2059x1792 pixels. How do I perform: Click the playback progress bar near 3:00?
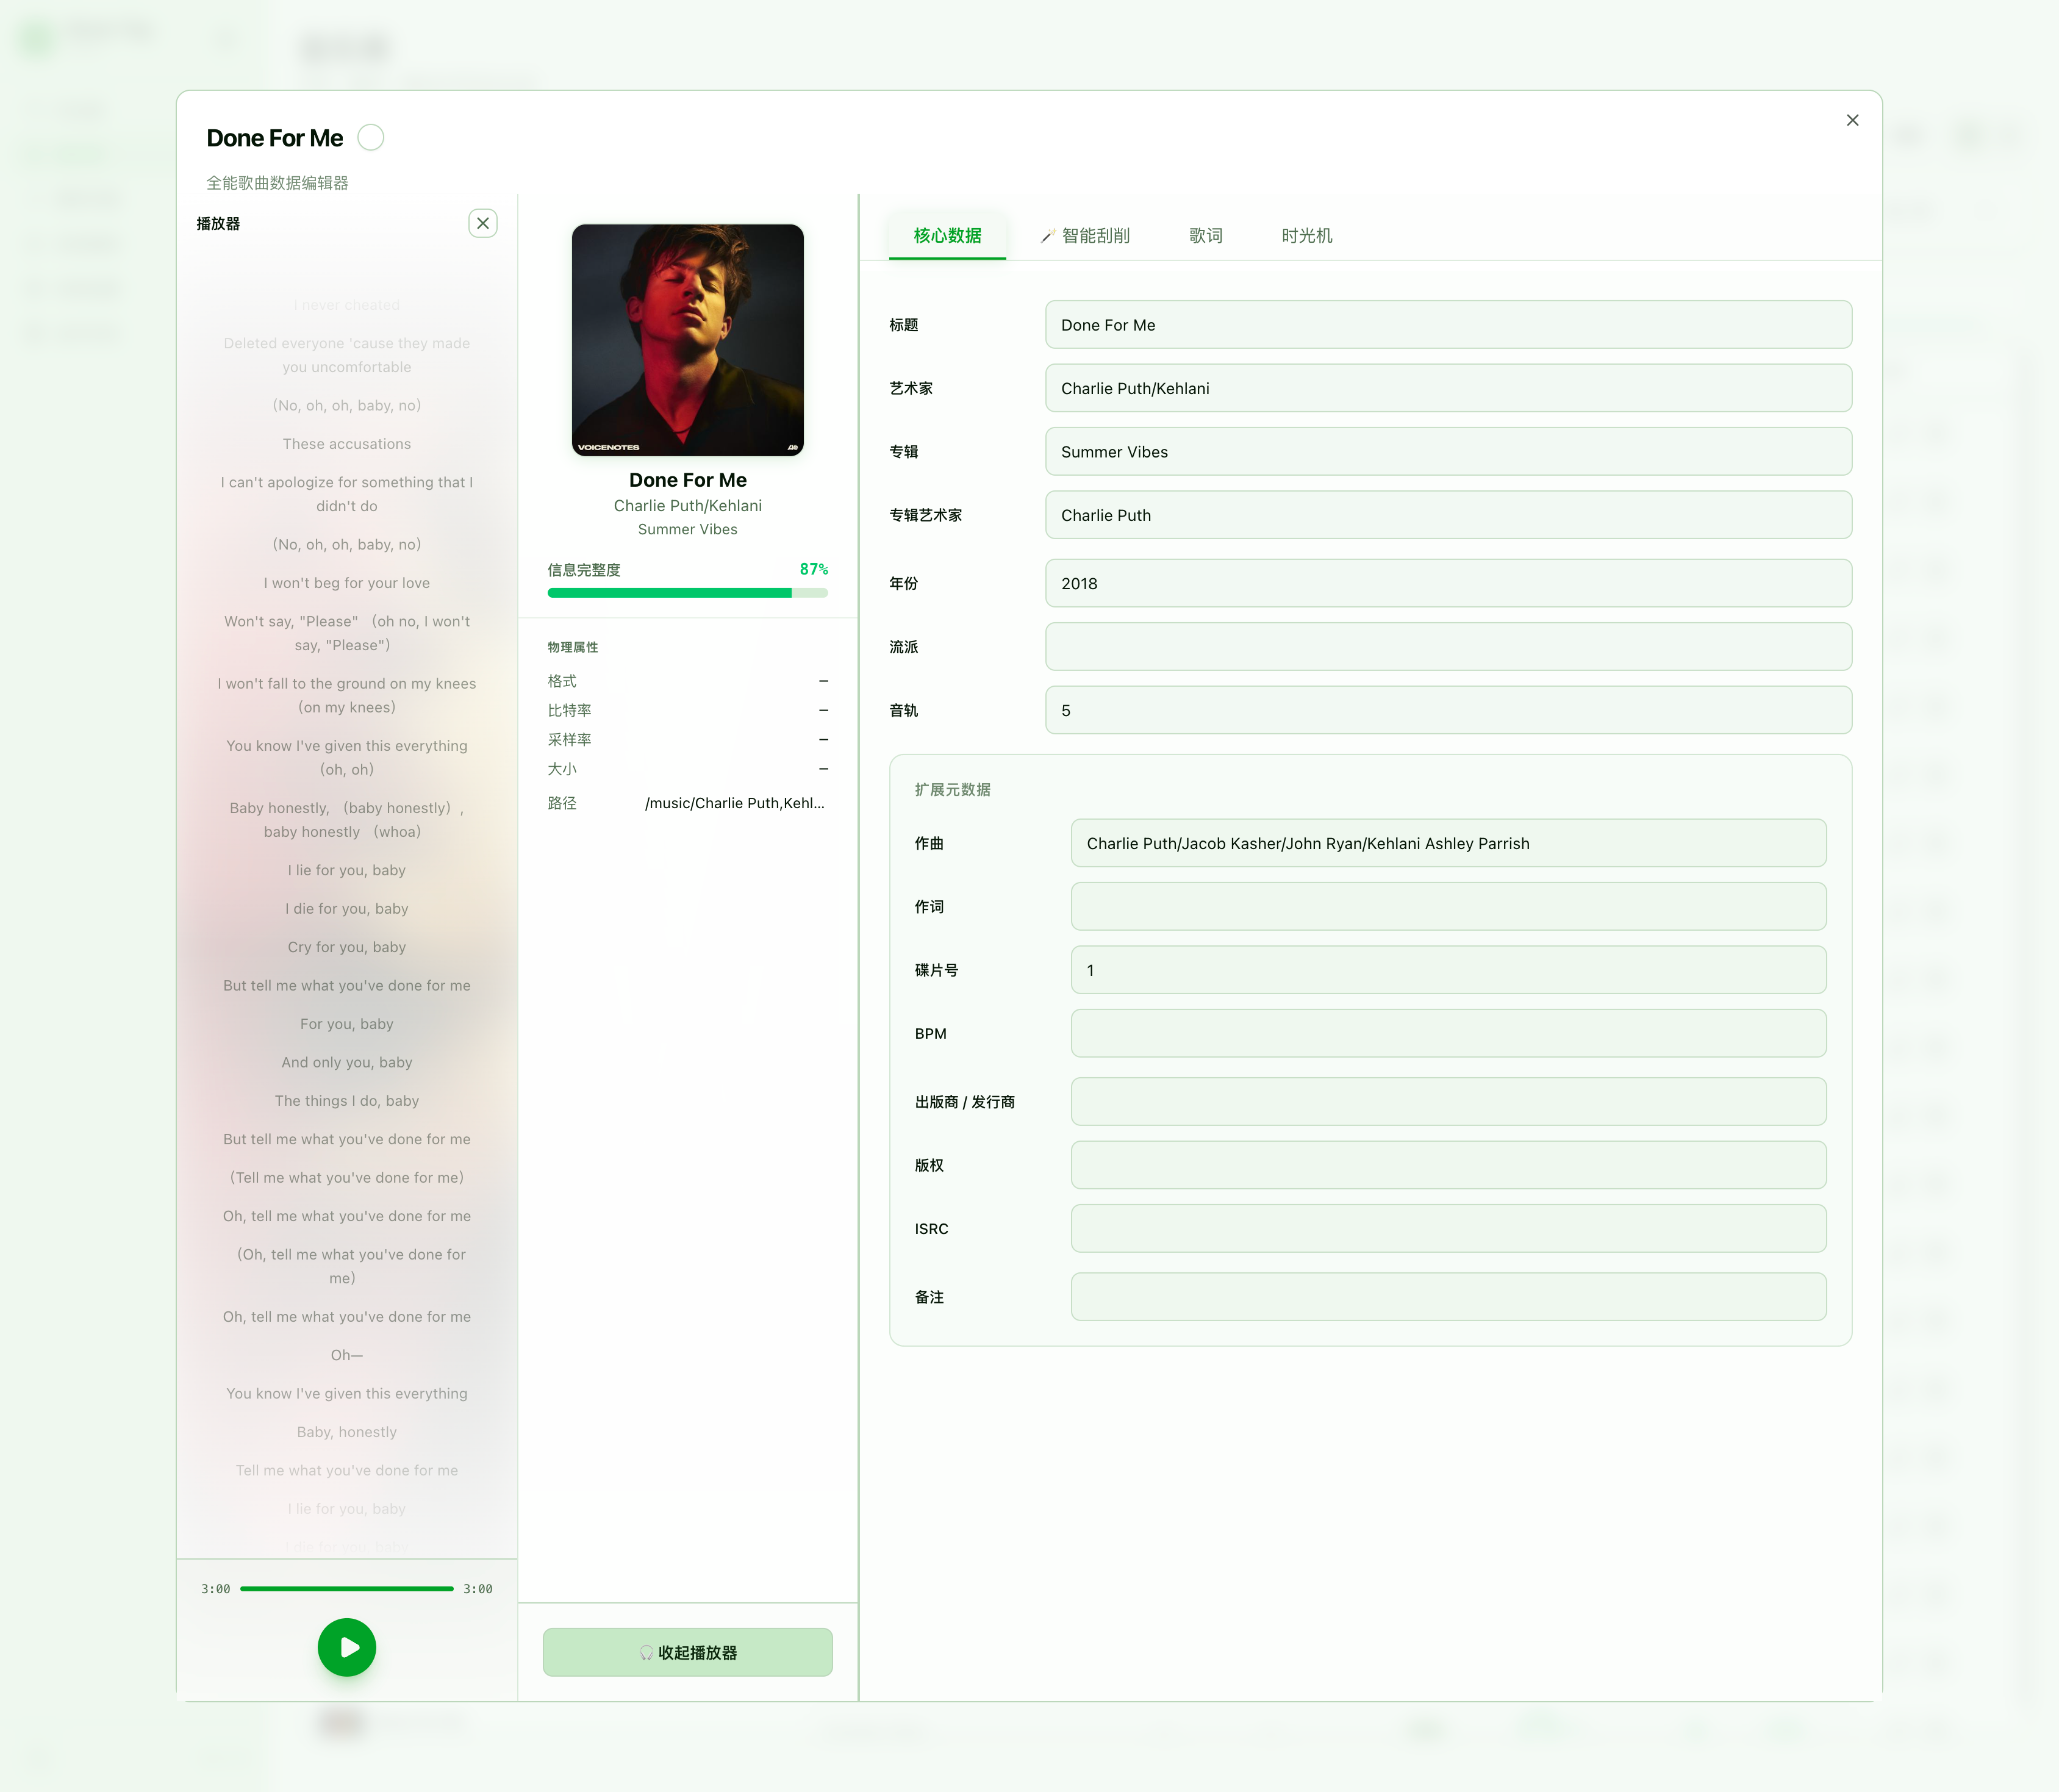(346, 1588)
